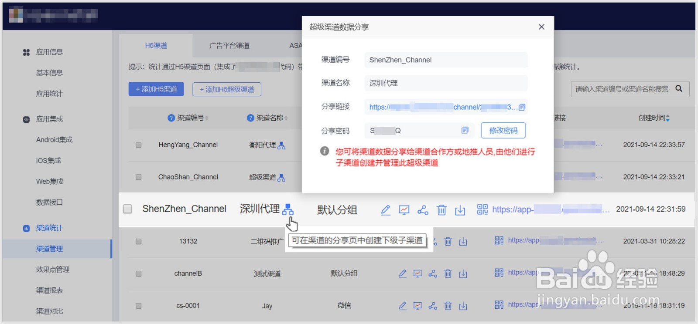The image size is (698, 324).
Task: Open iOS集成 in sidebar
Action: pos(48,161)
